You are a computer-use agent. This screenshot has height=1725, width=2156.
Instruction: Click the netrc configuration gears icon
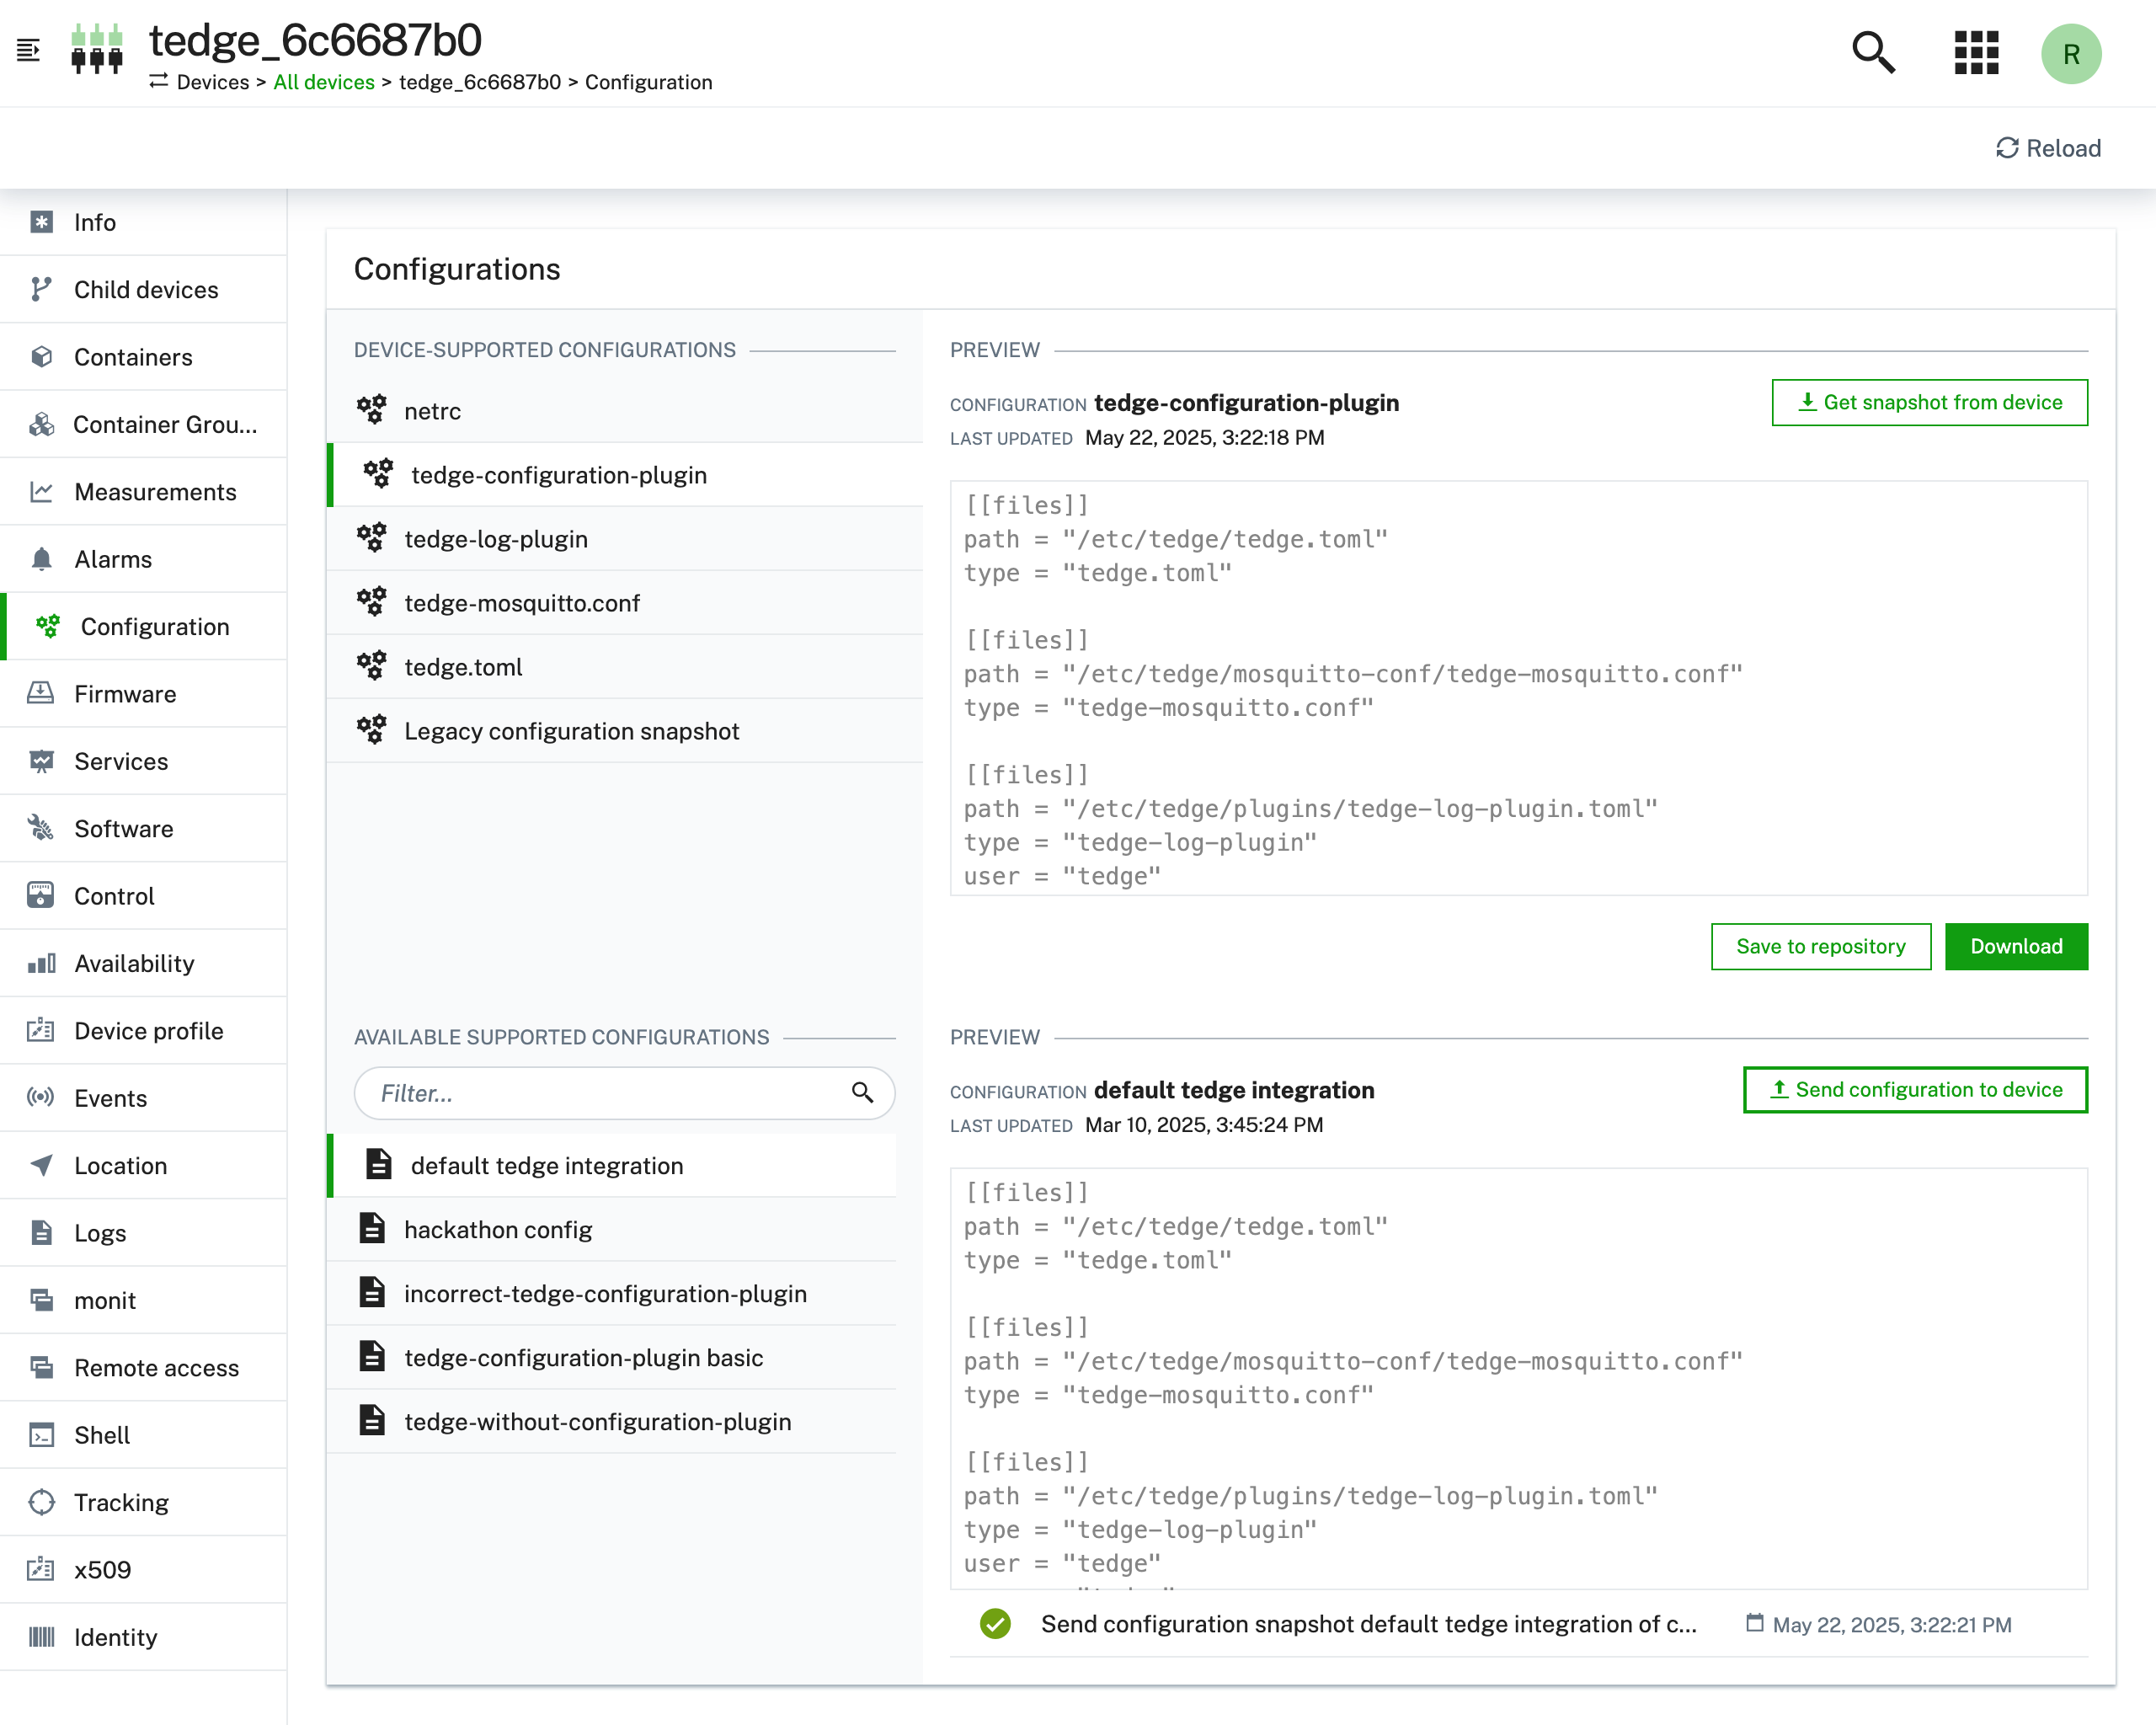[x=372, y=410]
